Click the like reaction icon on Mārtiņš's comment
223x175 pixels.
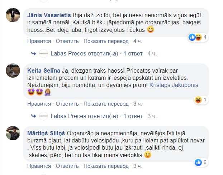(198, 162)
